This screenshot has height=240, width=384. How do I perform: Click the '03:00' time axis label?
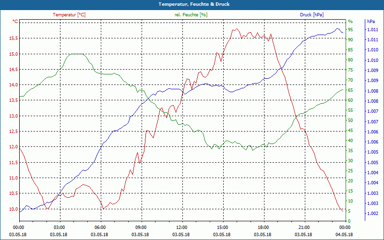coord(59,227)
